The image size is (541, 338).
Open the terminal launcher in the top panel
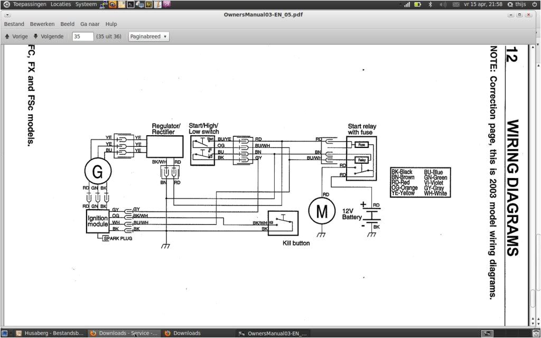pyautogui.click(x=130, y=4)
